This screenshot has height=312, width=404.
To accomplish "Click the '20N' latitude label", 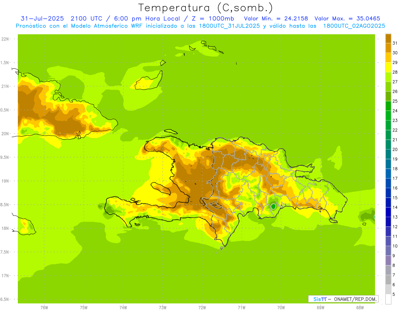I will click(5, 134).
